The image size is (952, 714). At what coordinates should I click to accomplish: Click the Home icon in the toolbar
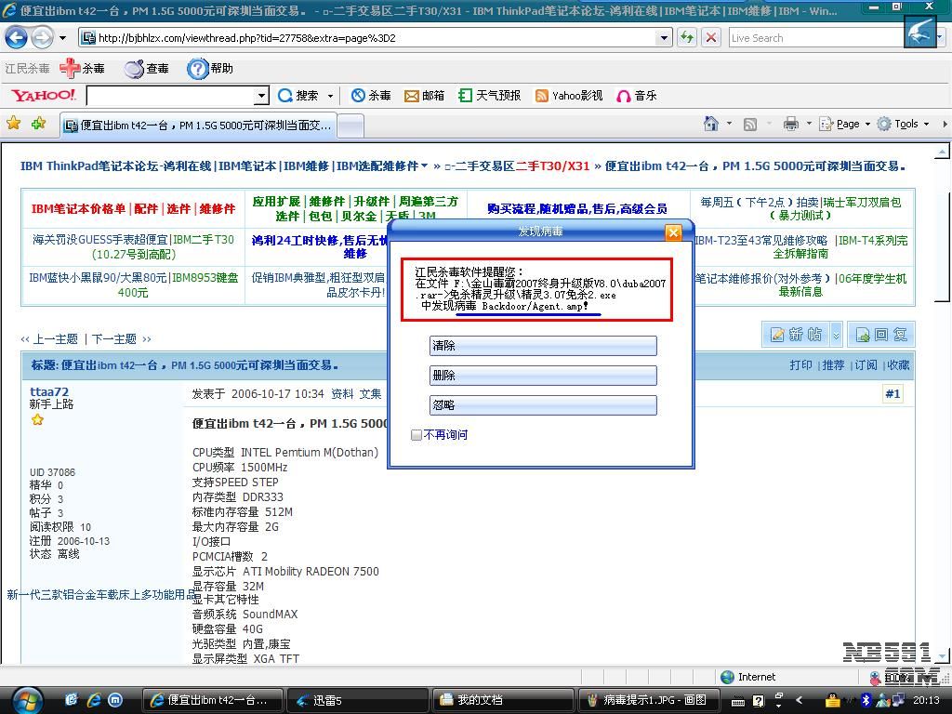[x=711, y=124]
